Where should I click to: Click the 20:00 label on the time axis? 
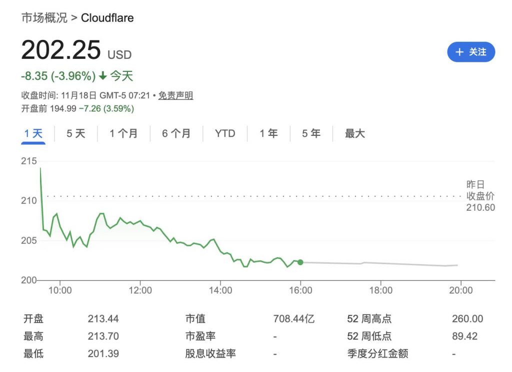tap(460, 290)
